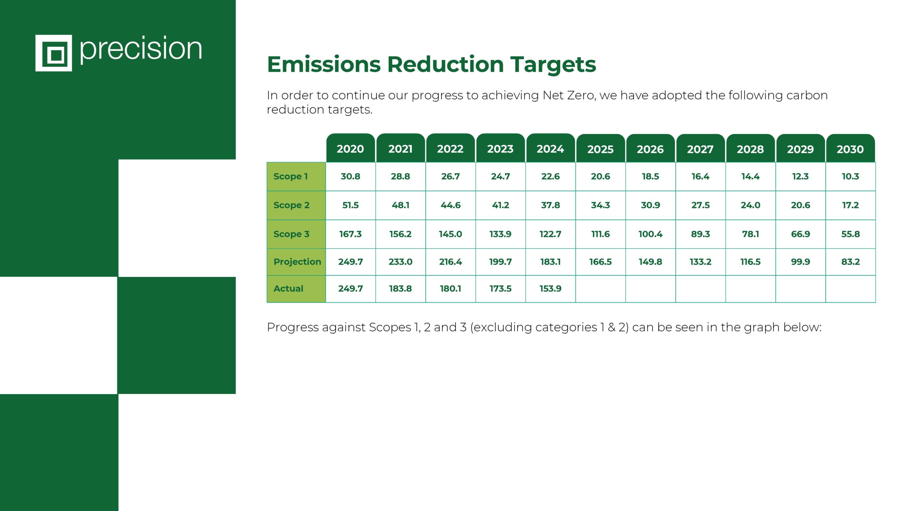Click Scope 1 value 22.6

[x=550, y=176]
